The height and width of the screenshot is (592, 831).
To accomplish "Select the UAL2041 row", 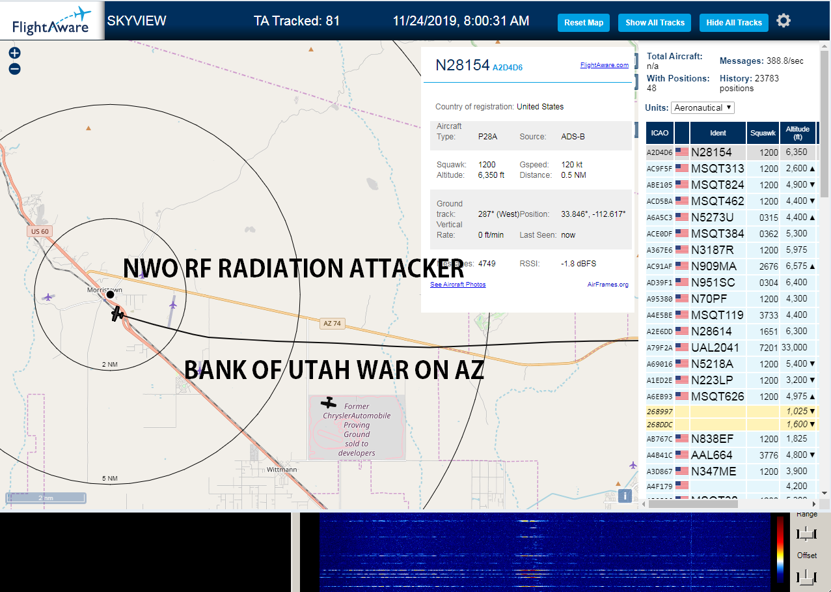I will coord(731,348).
